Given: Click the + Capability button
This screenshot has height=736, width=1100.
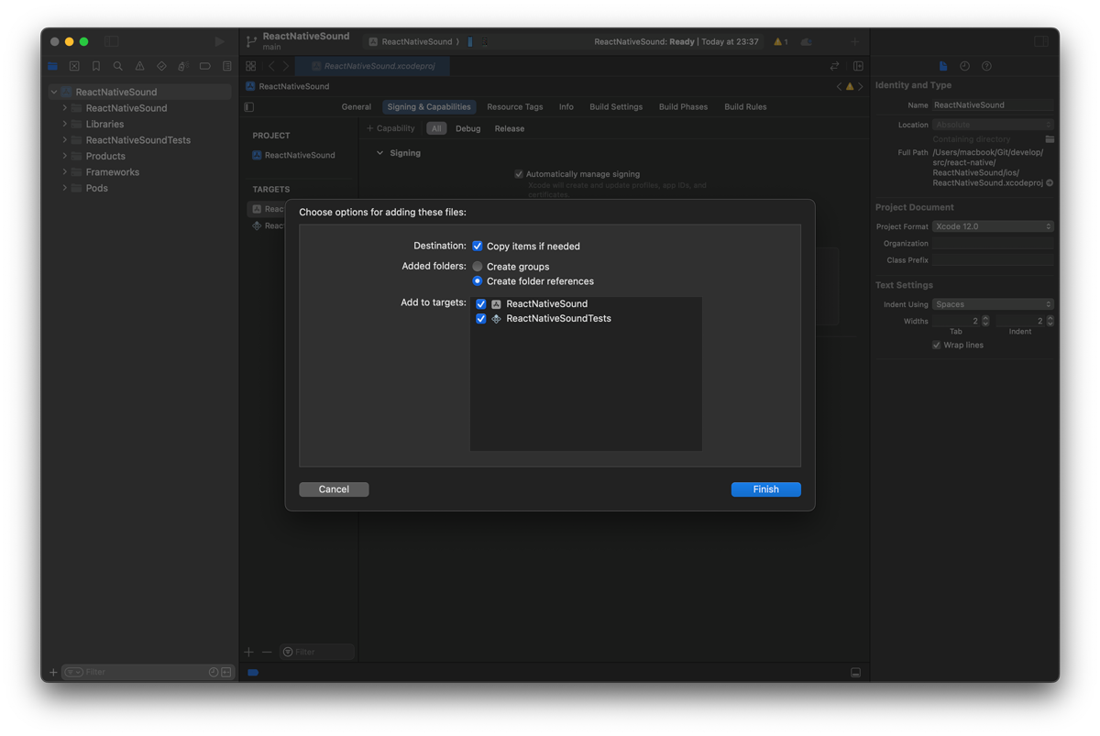Looking at the screenshot, I should pyautogui.click(x=390, y=128).
